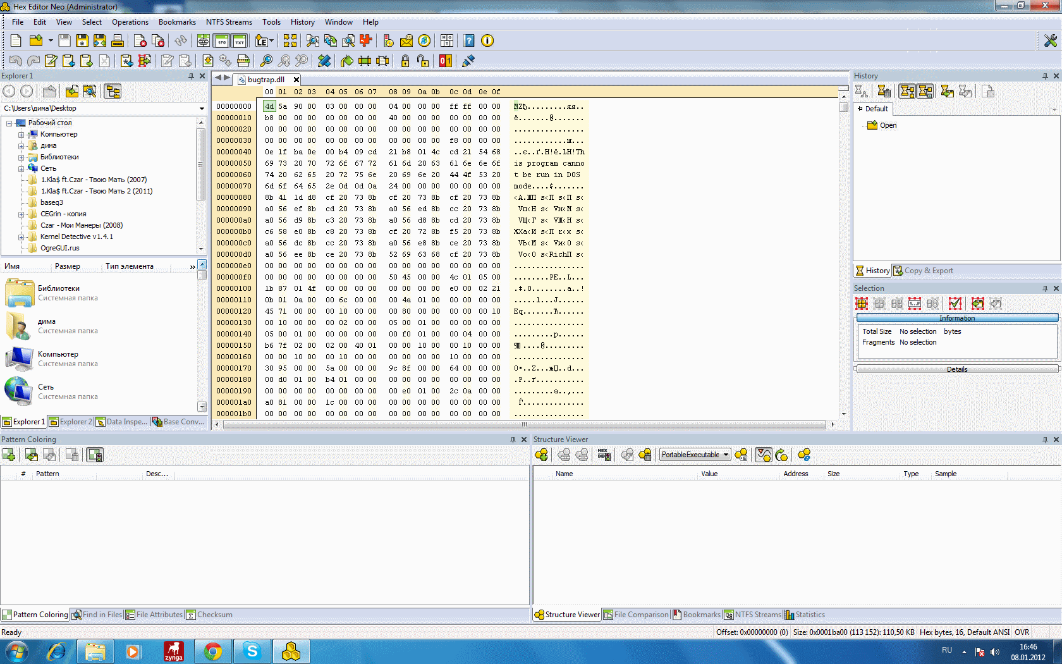Click the Undo arrow in second toolbar

[x=16, y=61]
